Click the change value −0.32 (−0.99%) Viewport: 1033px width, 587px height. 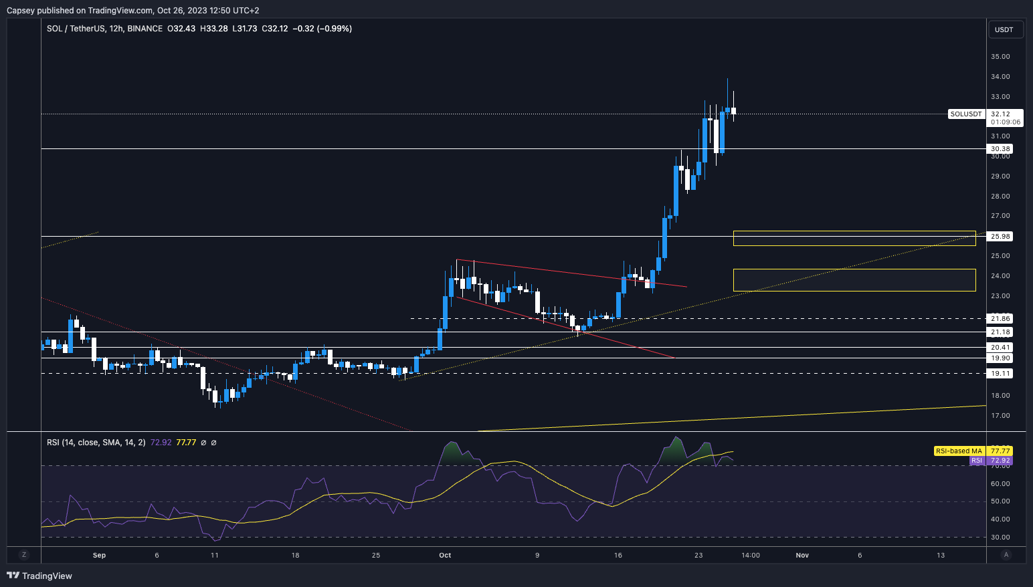coord(322,29)
